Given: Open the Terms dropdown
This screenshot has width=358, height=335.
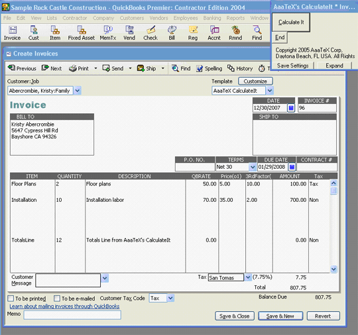Looking at the screenshot, I should 253,167.
